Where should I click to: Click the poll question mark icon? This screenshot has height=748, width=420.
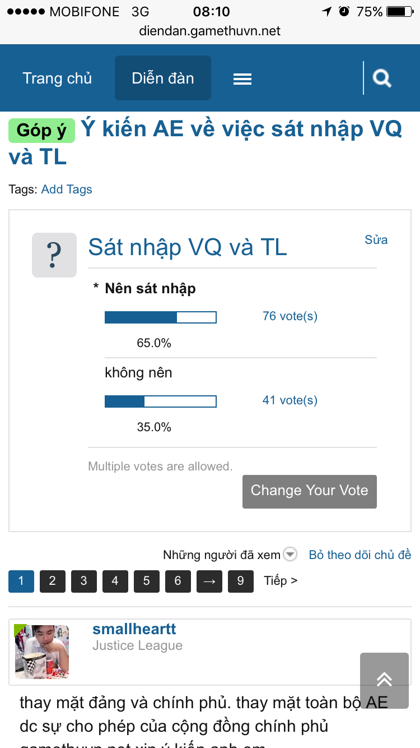coord(54,255)
